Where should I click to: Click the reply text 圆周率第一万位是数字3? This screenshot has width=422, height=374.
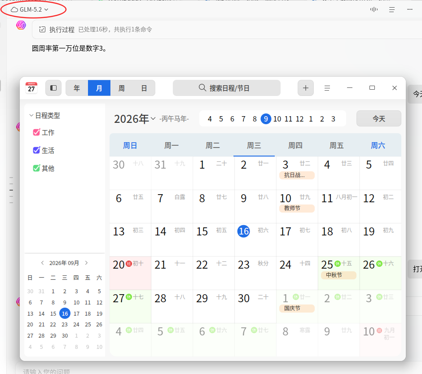click(69, 48)
